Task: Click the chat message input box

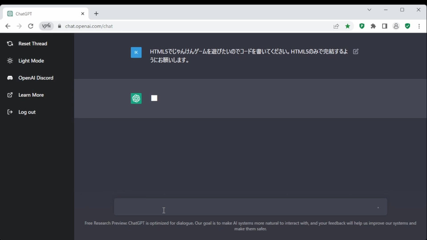Action: pyautogui.click(x=250, y=207)
